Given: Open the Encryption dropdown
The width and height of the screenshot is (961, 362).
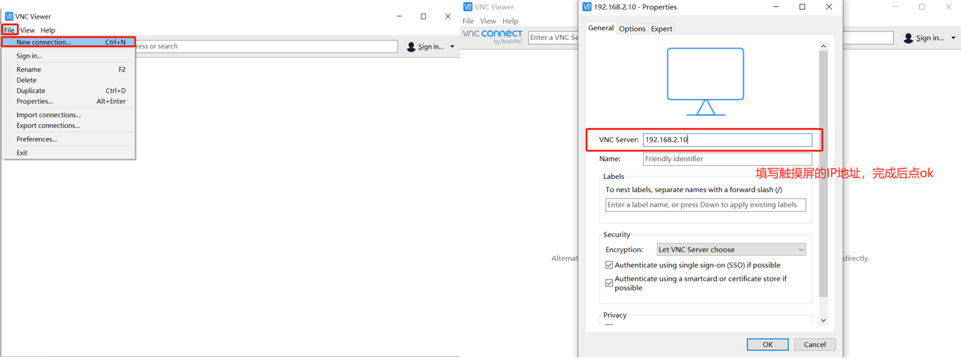Looking at the screenshot, I should point(731,250).
